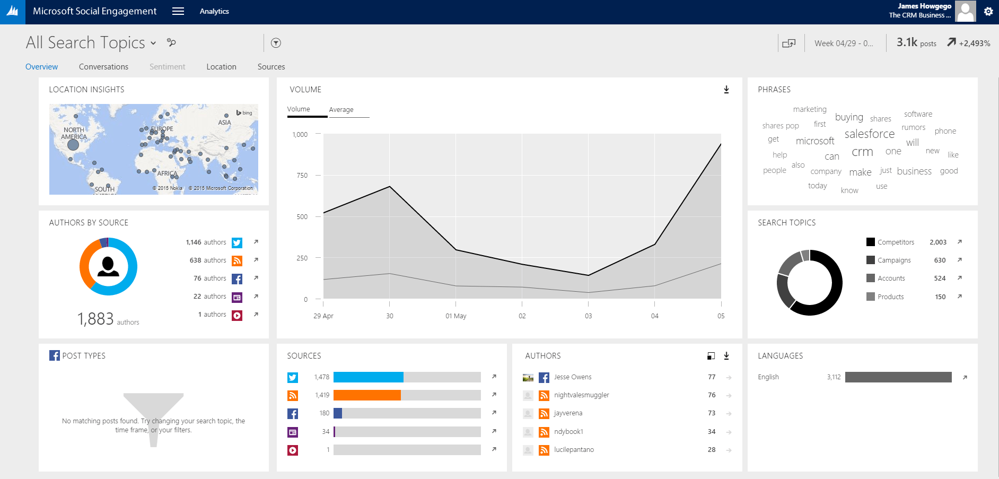999x479 pixels.
Task: Open author Jesse Owens details
Action: [572, 377]
